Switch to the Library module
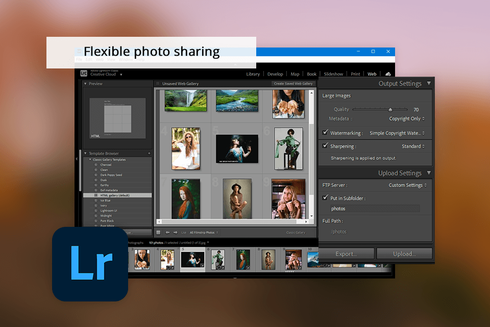Viewport: 490px width, 327px height. [253, 74]
